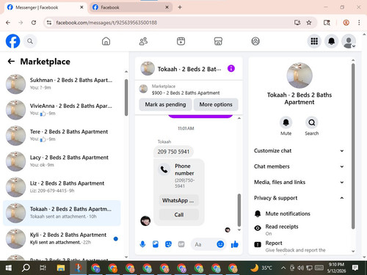
Task: Open File Explorer from taskbar
Action: click(x=60, y=268)
